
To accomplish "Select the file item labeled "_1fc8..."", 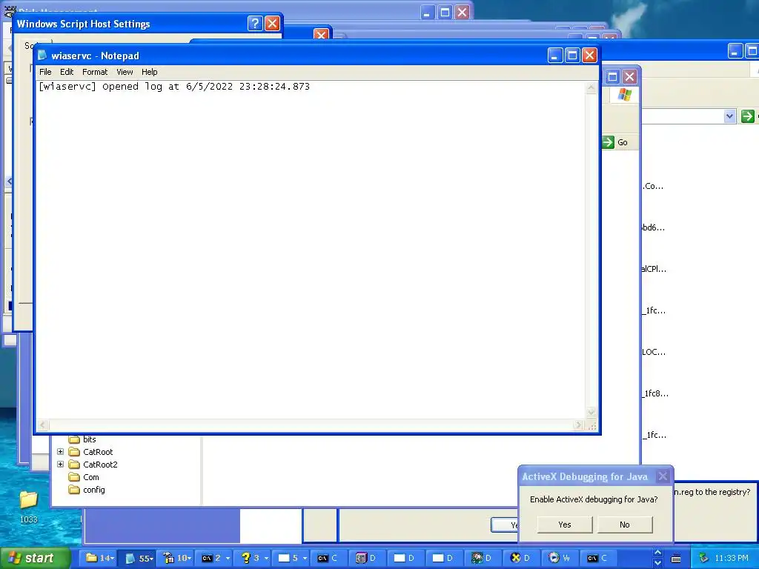I will [656, 393].
